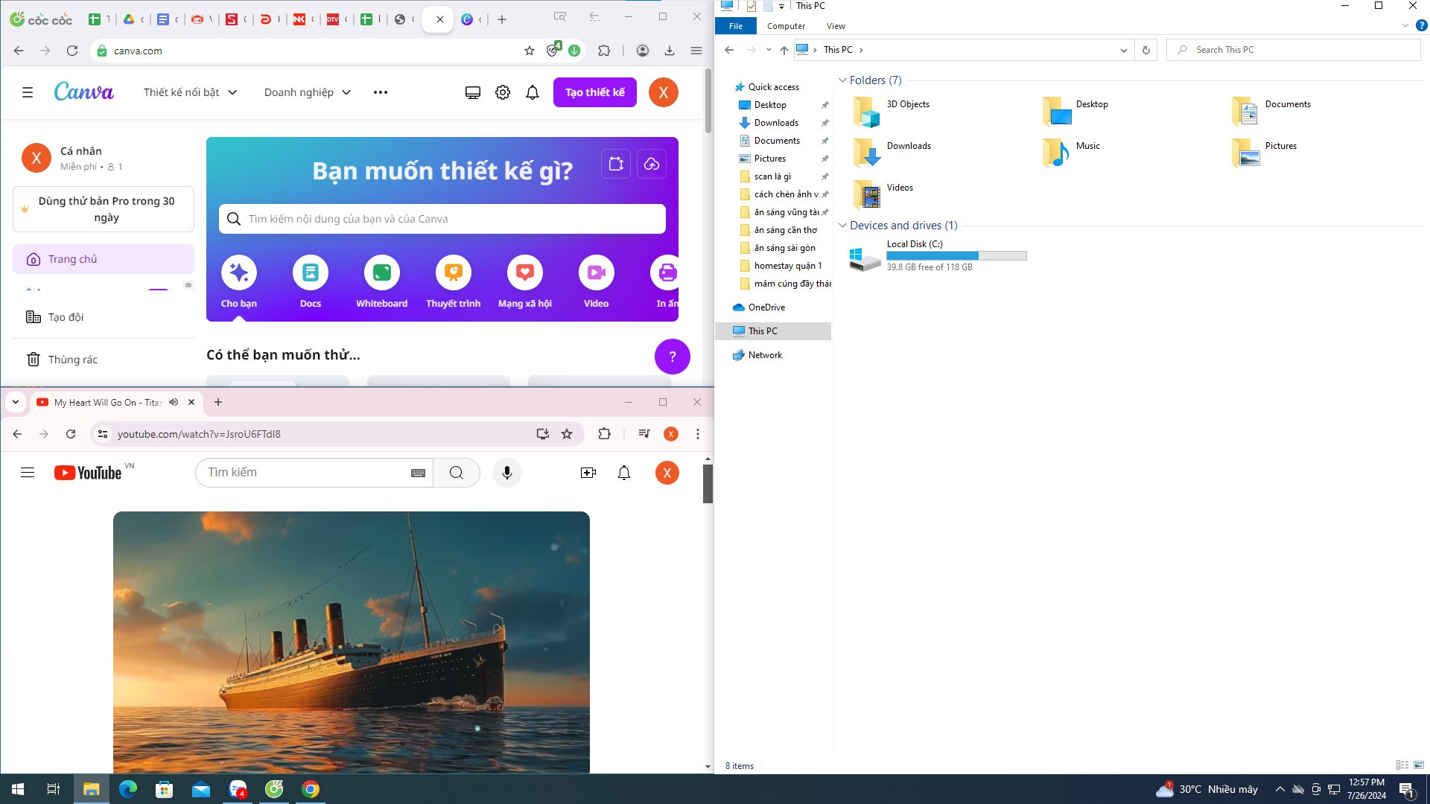The height and width of the screenshot is (804, 1430).
Task: Open the View ribbon tab
Action: pos(836,26)
